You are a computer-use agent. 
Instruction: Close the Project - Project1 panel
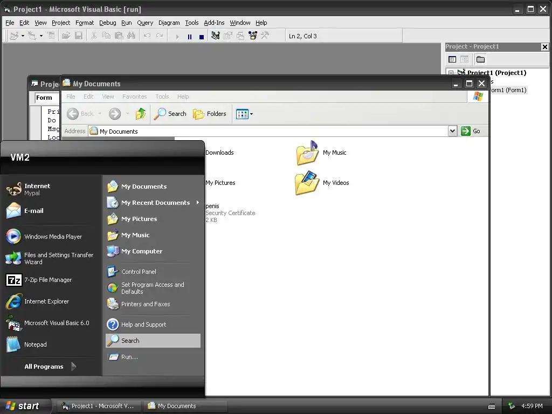tap(544, 47)
